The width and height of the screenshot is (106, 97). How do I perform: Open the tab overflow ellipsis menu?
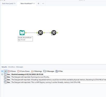point(43,3)
